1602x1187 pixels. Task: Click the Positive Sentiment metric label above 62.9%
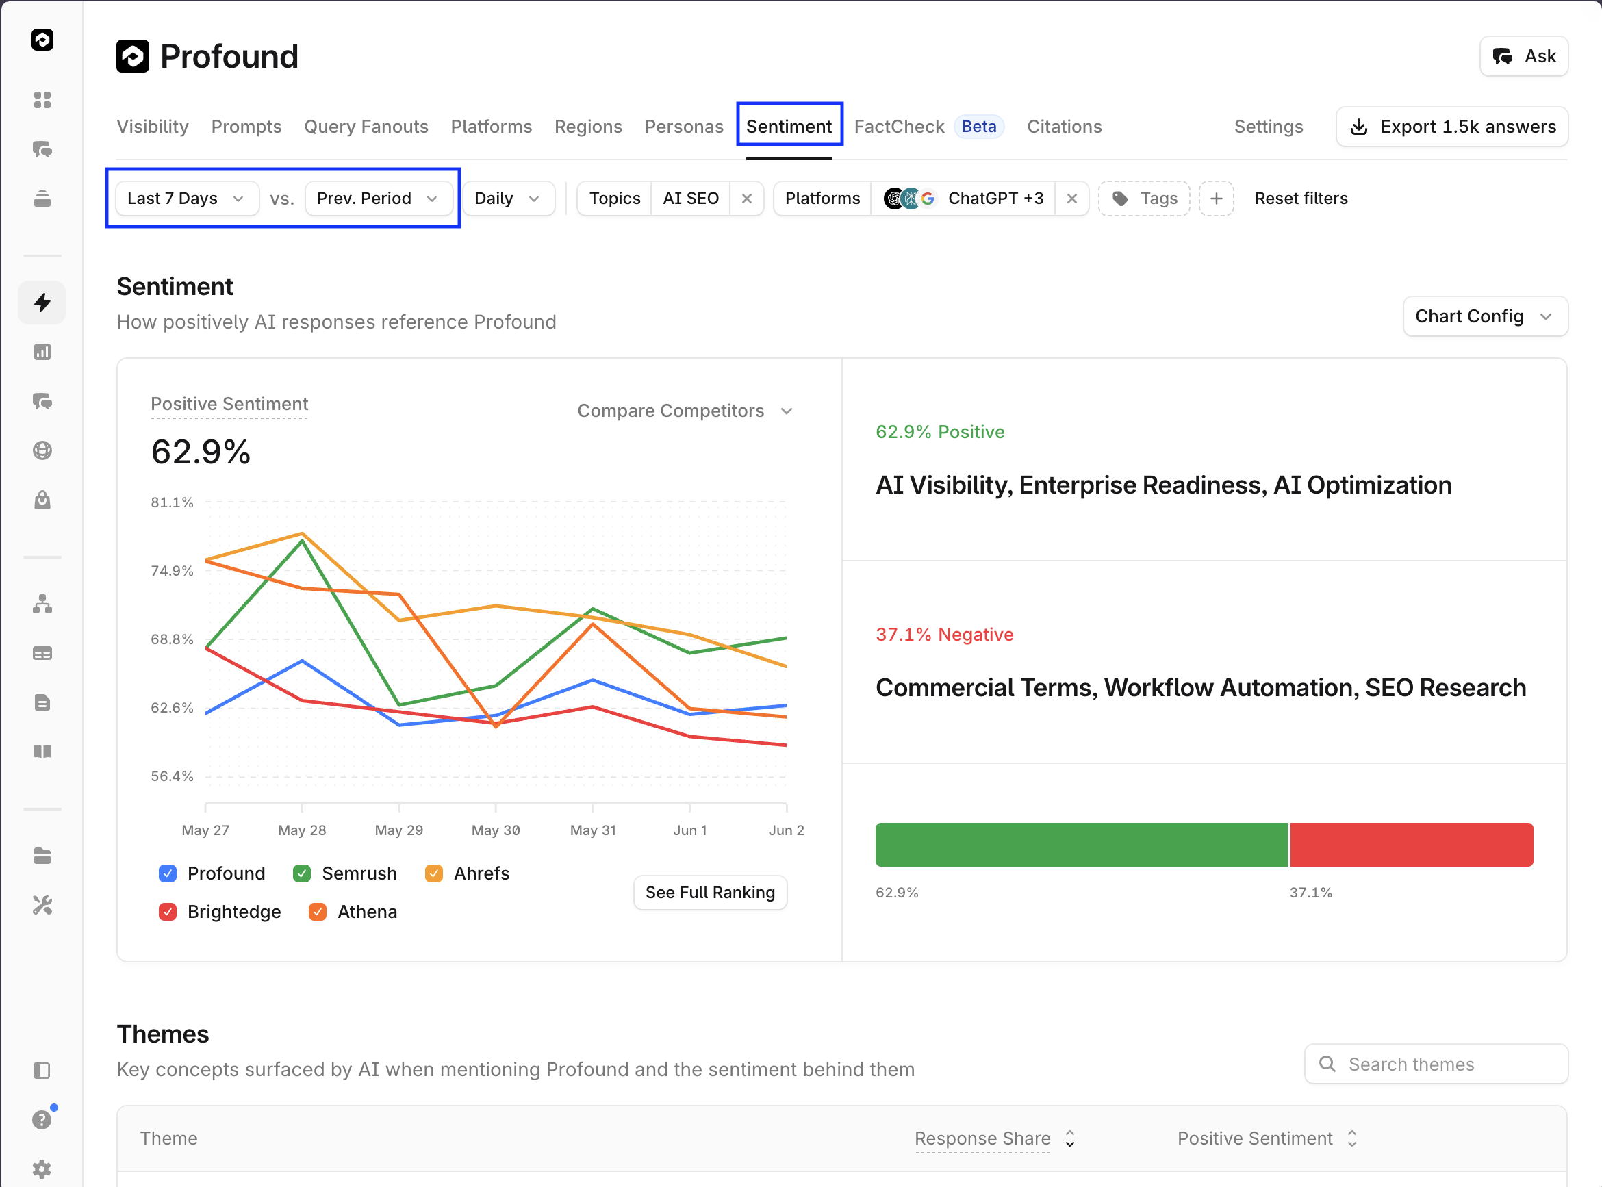point(229,404)
